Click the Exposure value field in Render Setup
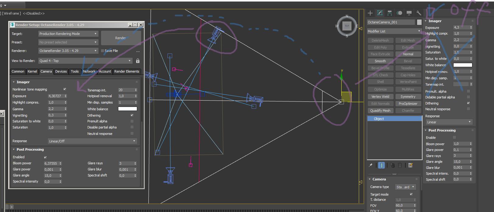494x212 pixels. click(56, 96)
